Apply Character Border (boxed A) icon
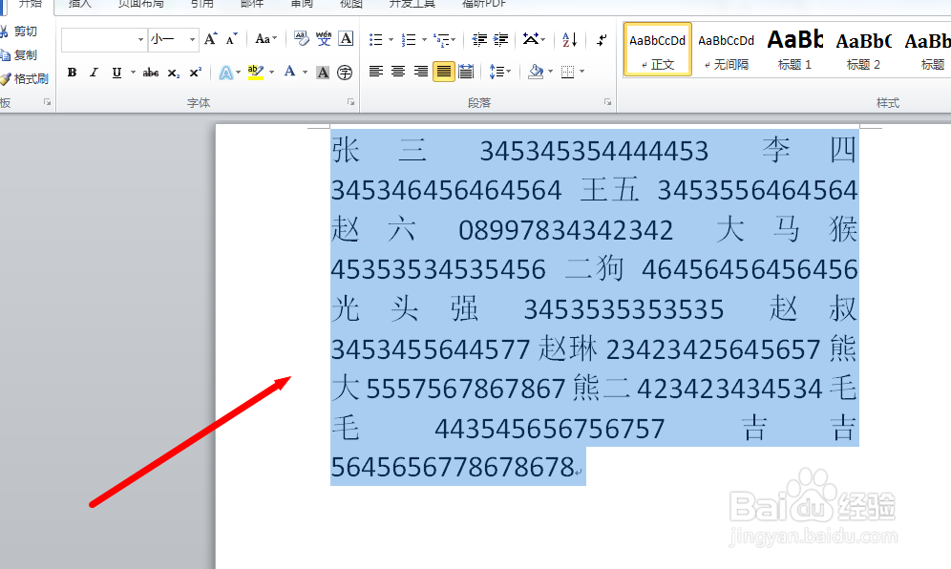The image size is (951, 569). coord(346,39)
